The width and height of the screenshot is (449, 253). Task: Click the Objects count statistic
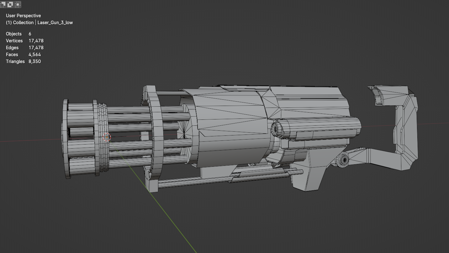30,34
